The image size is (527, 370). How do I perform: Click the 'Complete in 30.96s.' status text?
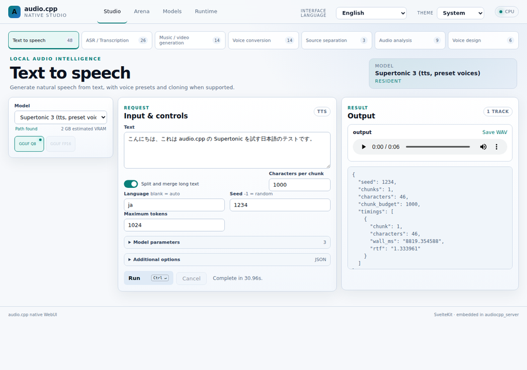tap(238, 278)
